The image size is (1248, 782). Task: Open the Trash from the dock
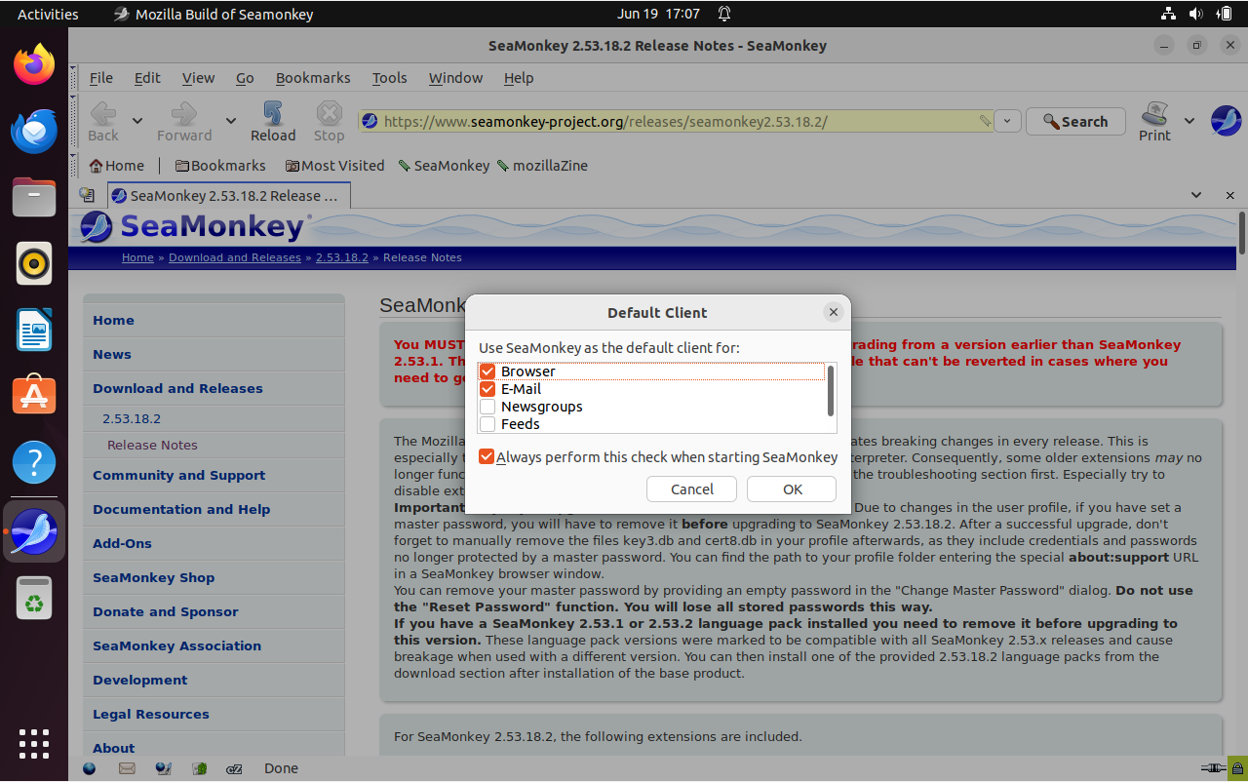click(34, 597)
